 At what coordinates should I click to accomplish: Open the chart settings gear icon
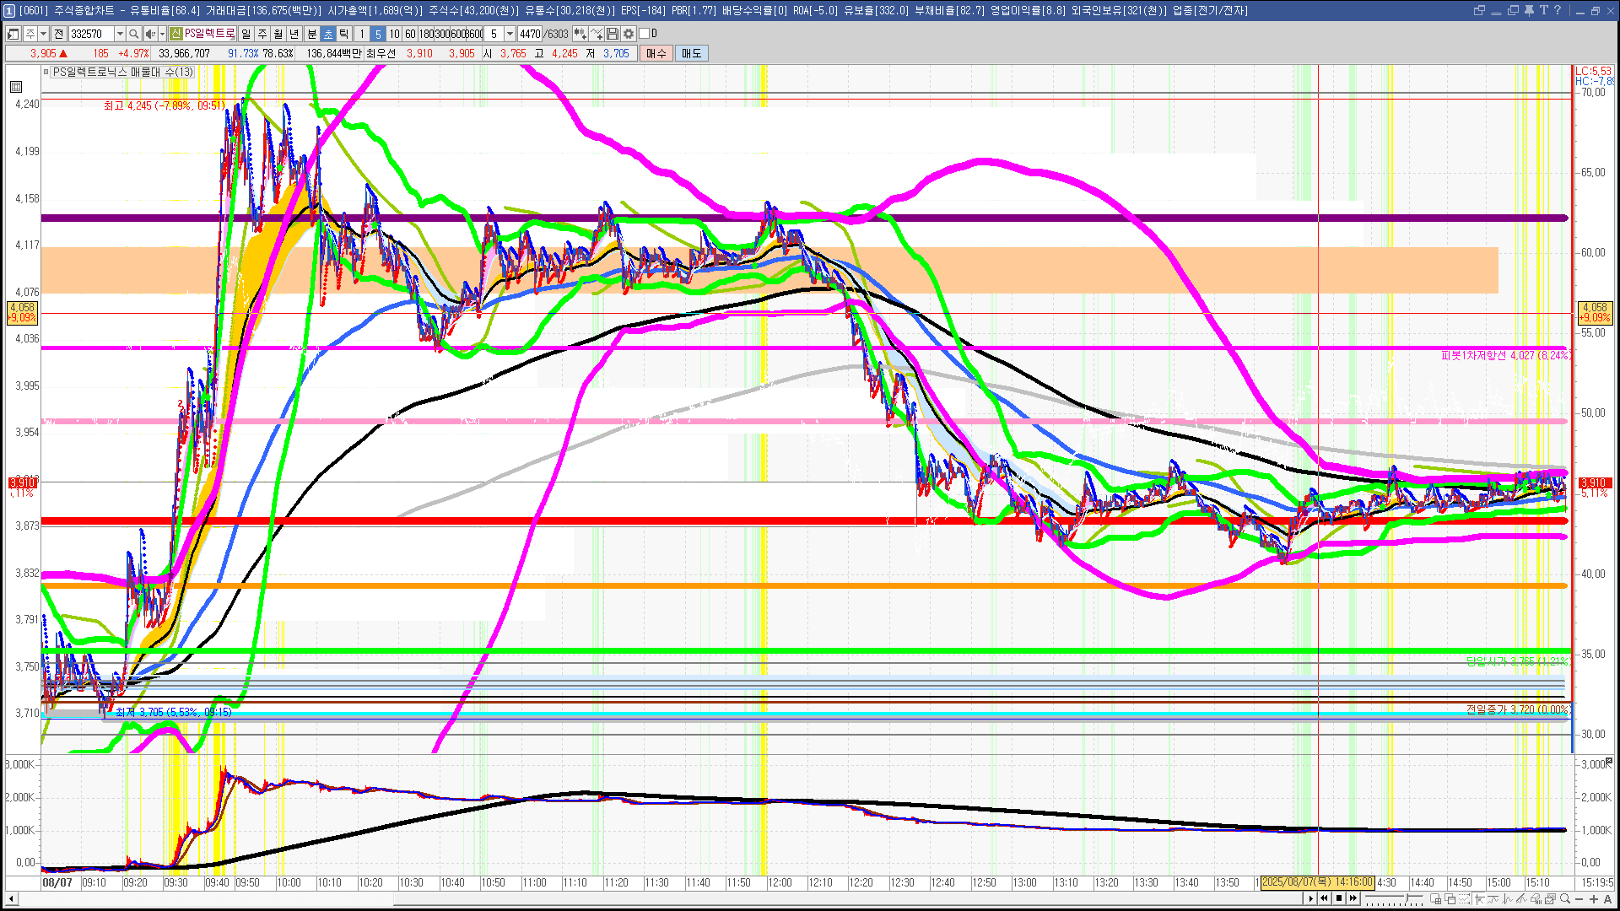coord(629,34)
